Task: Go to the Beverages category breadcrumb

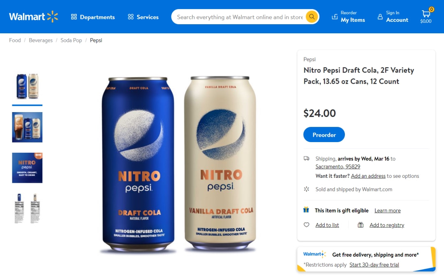Action: (x=41, y=40)
